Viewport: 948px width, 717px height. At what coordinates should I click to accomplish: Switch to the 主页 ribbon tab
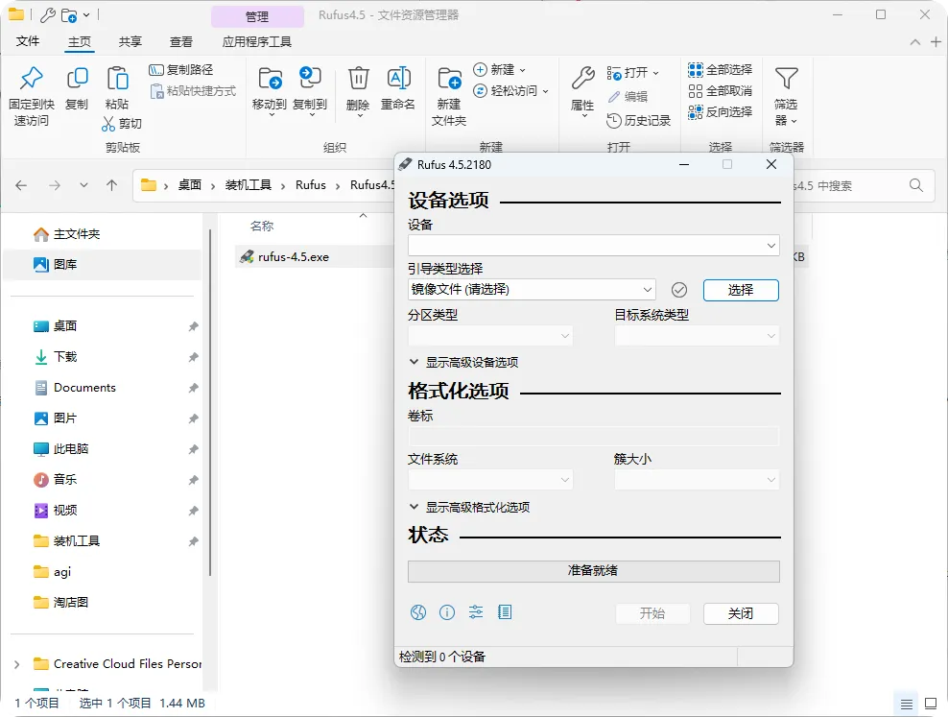pos(80,41)
